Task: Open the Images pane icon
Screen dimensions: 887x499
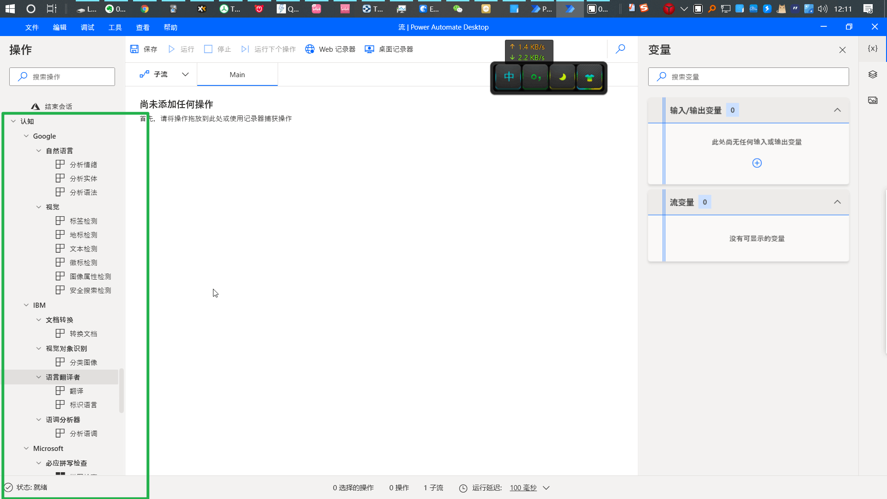Action: pos(872,100)
